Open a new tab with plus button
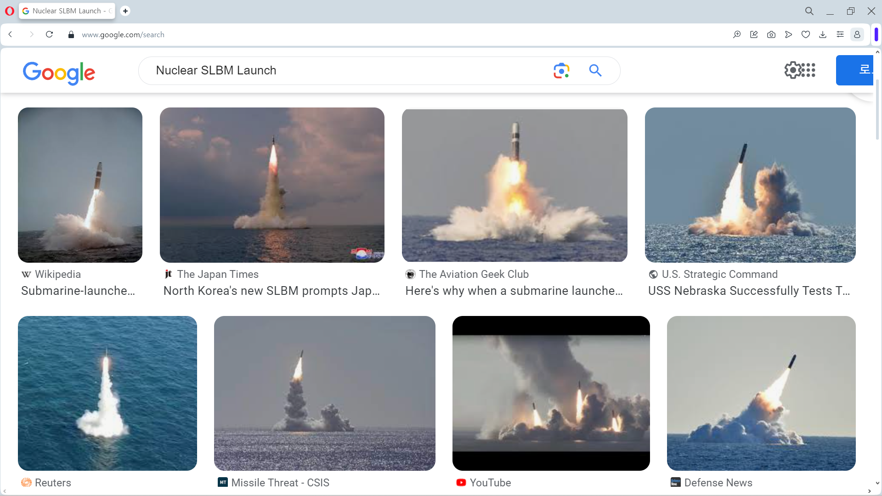The width and height of the screenshot is (882, 496). pos(125,11)
